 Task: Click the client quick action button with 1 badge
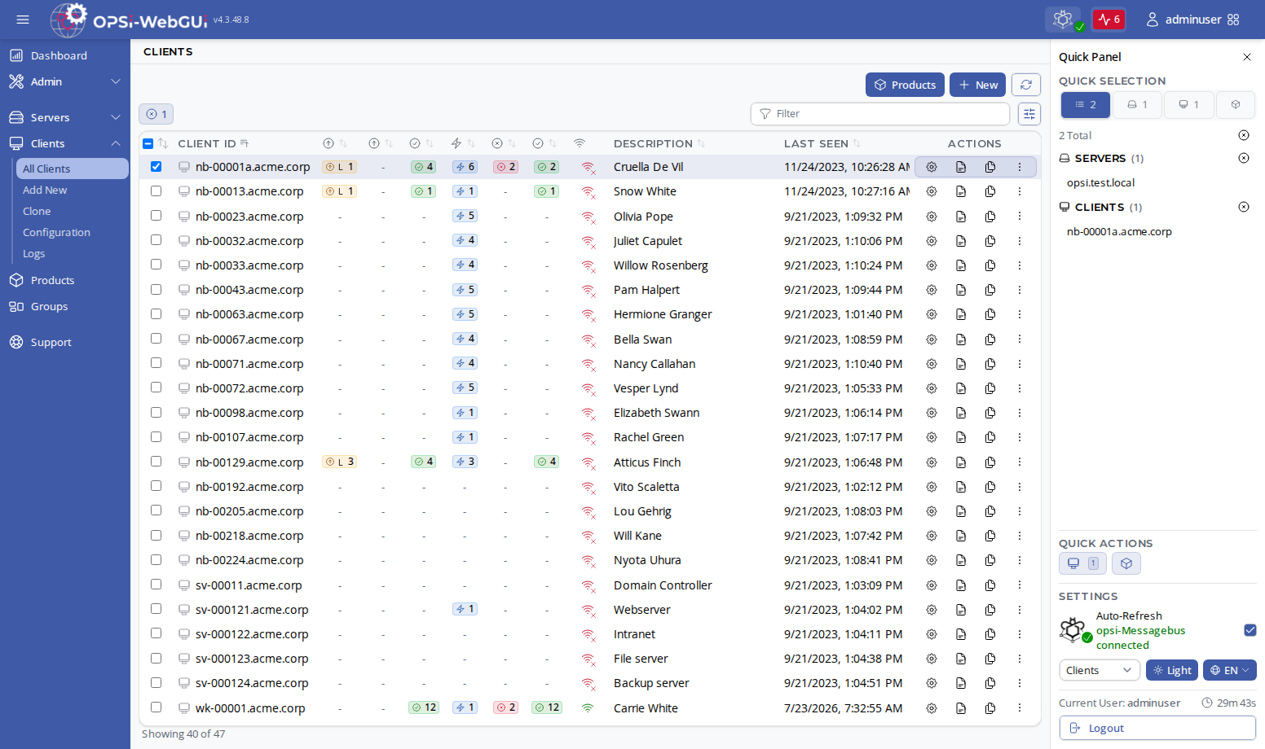pyautogui.click(x=1082, y=563)
